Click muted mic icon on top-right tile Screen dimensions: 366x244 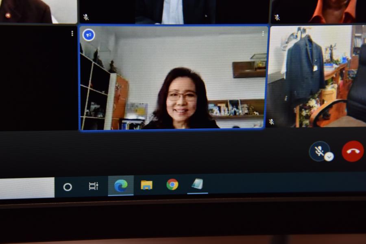click(x=277, y=17)
